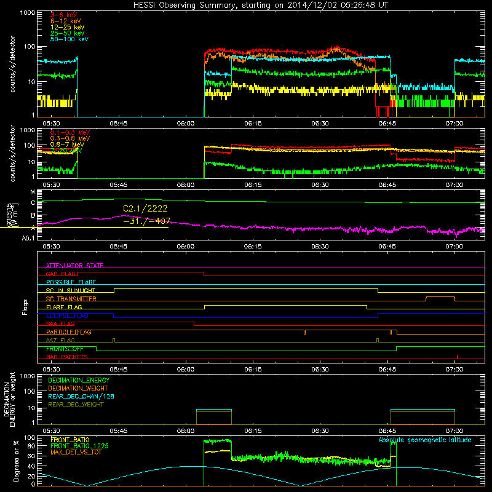Viewport: 492px width, 492px height.
Task: Click the SC_TRANSMITTER flag label
Action: coord(71,299)
